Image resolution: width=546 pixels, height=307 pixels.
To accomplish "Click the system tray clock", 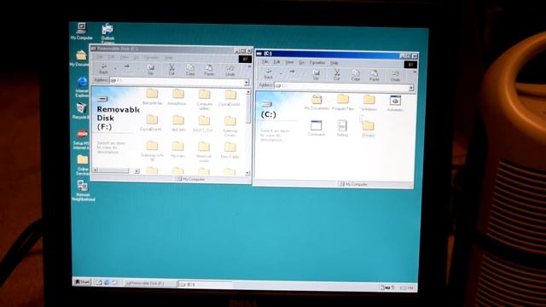I will (x=406, y=288).
